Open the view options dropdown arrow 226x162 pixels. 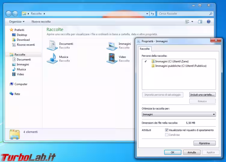pos(192,22)
